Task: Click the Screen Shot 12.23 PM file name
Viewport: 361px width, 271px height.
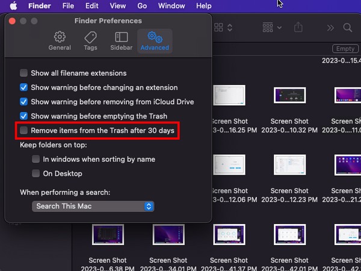Action: [x=289, y=195]
